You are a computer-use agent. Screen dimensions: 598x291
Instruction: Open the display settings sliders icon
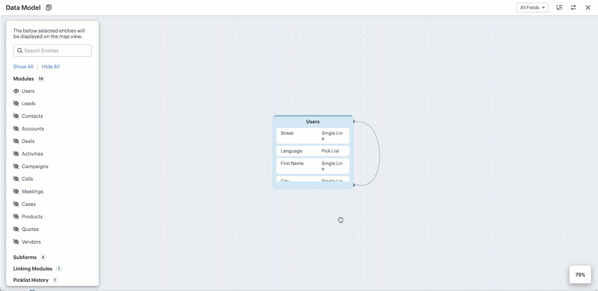573,7
